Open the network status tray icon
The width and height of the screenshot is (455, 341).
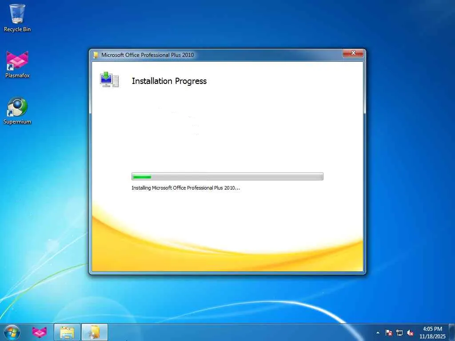point(399,333)
